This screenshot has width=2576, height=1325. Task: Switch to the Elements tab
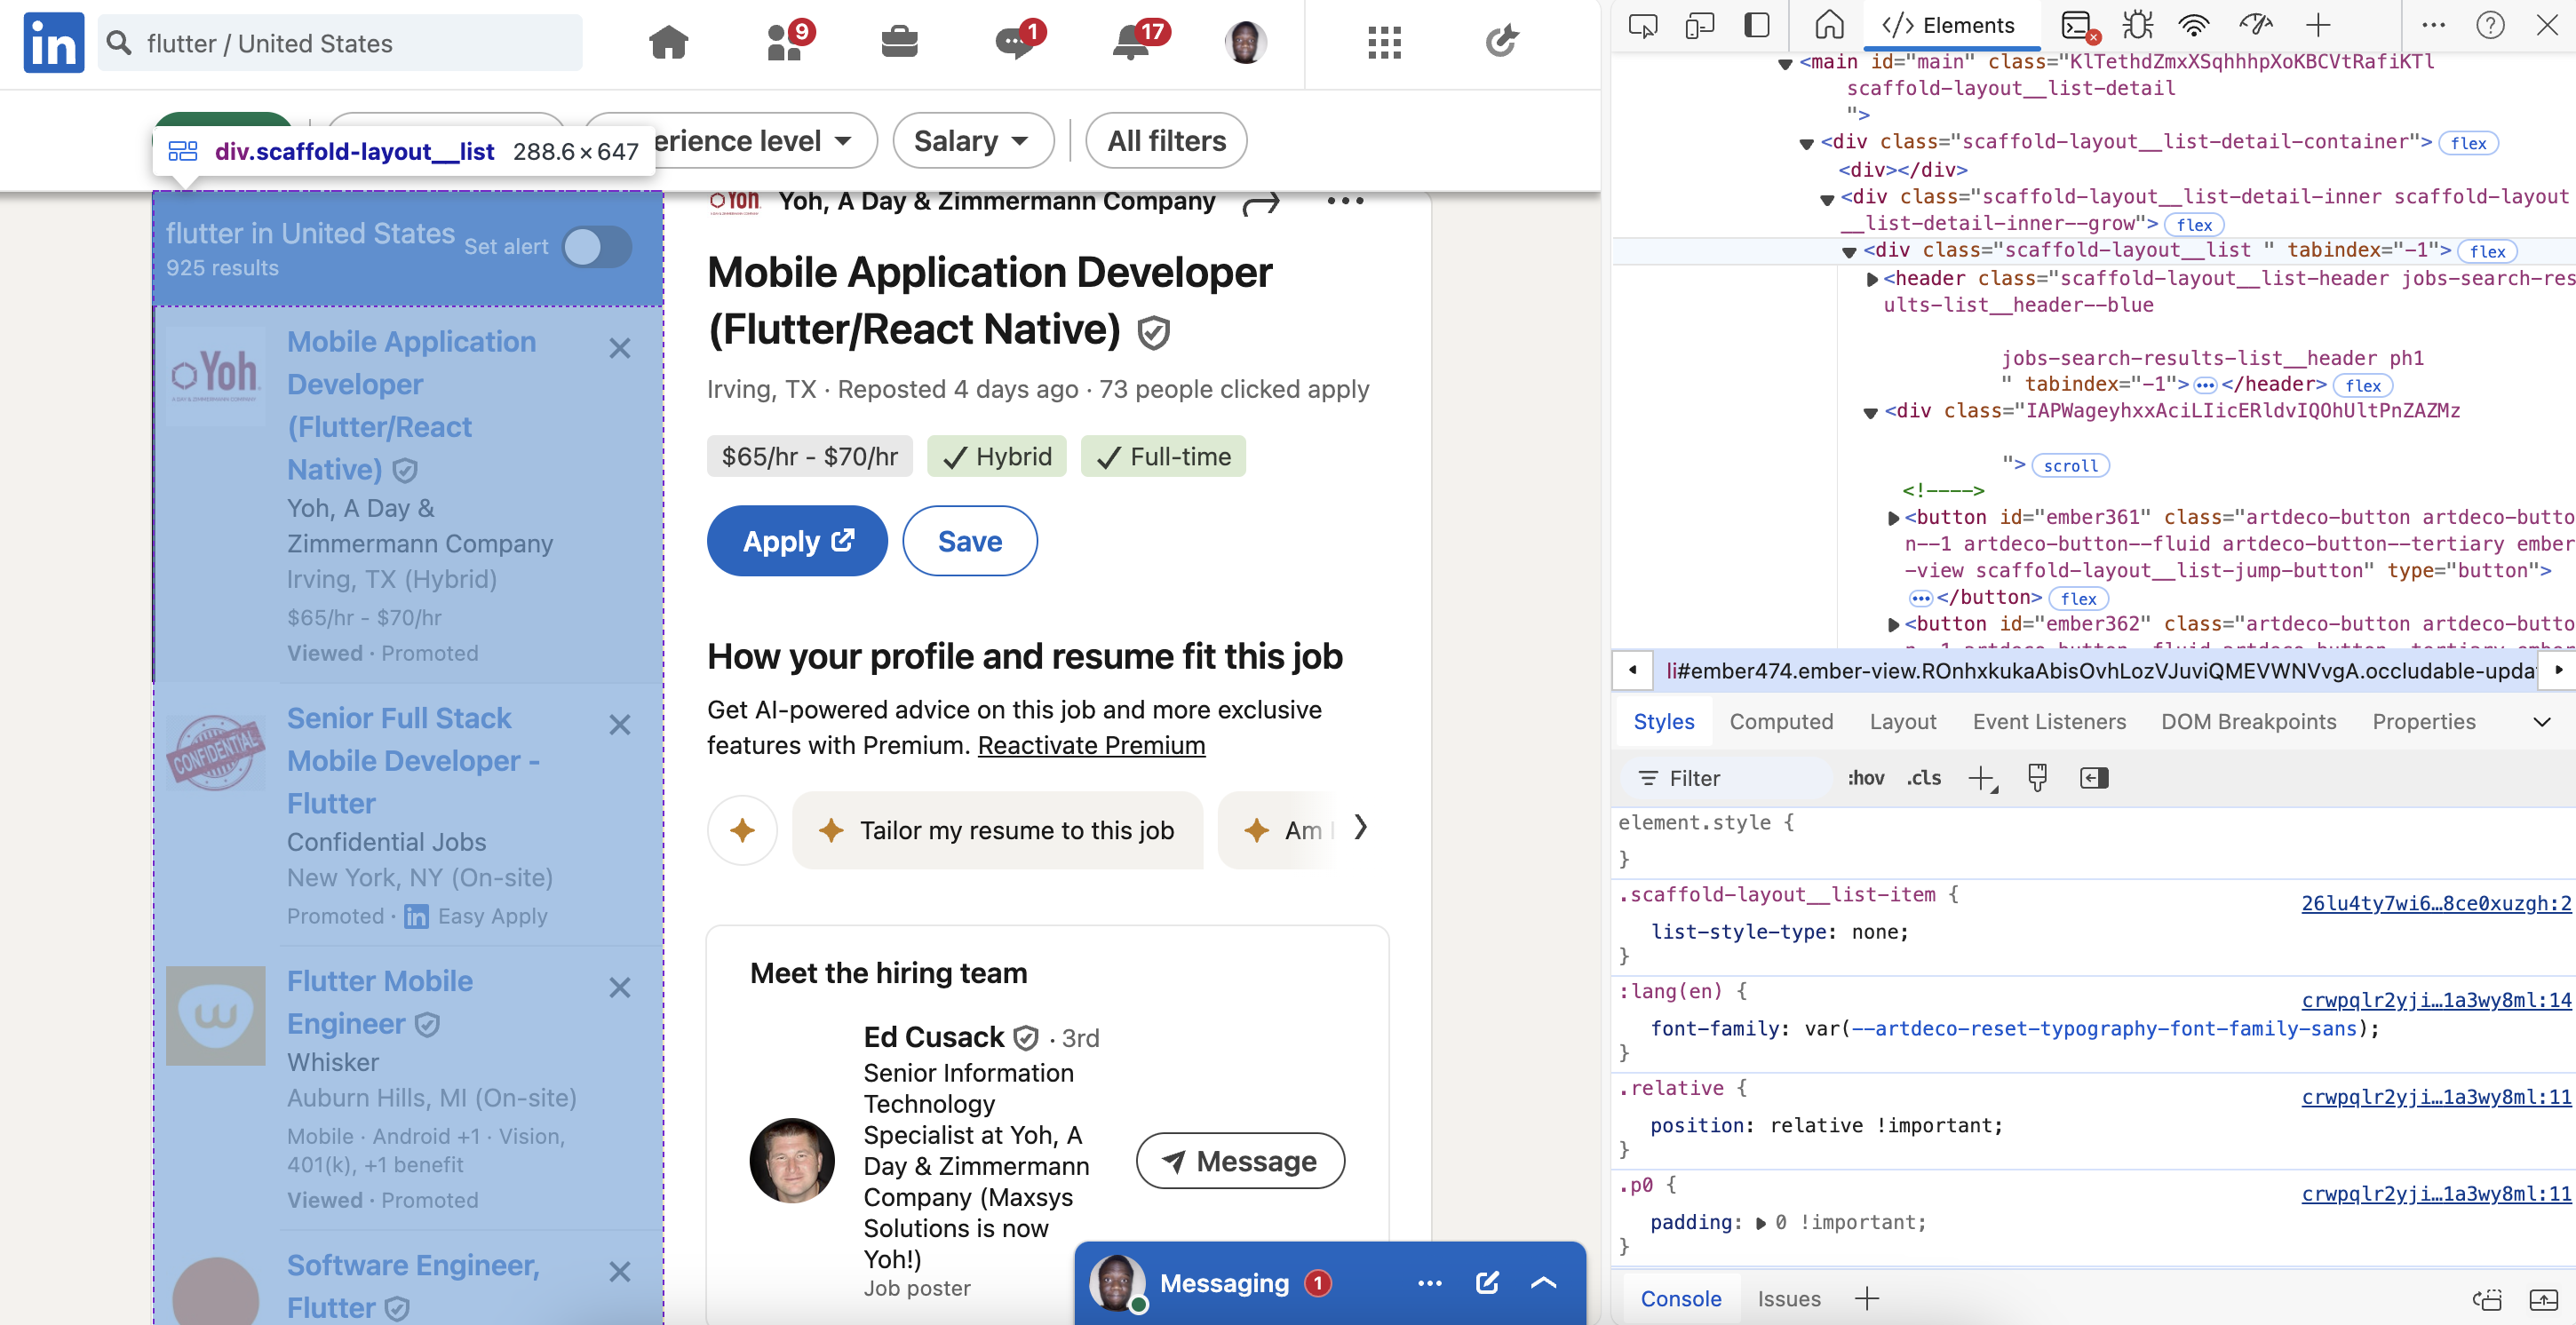[1949, 25]
